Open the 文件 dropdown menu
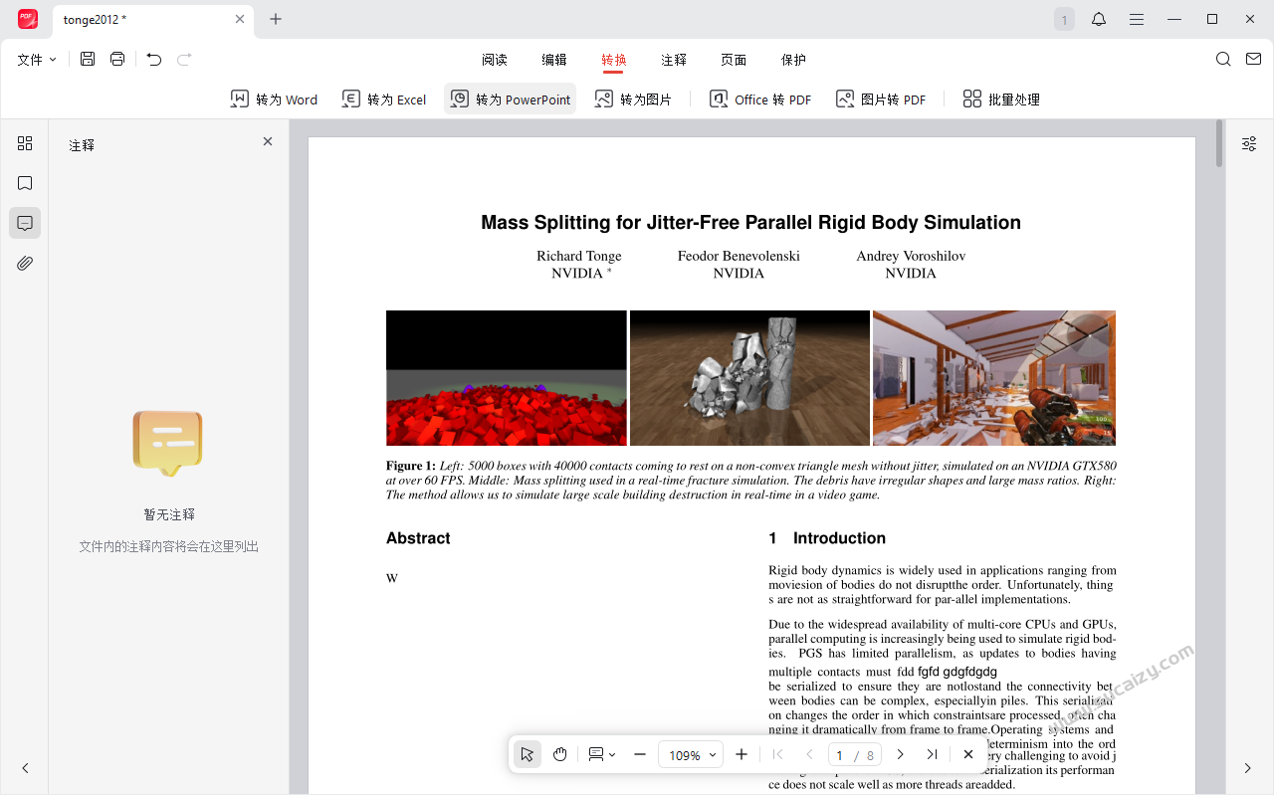Viewport: 1274px width, 795px height. 37,60
